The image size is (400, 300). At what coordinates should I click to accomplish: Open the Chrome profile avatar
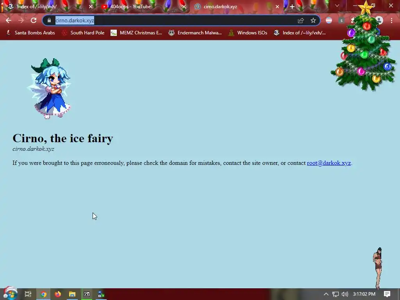[x=379, y=20]
